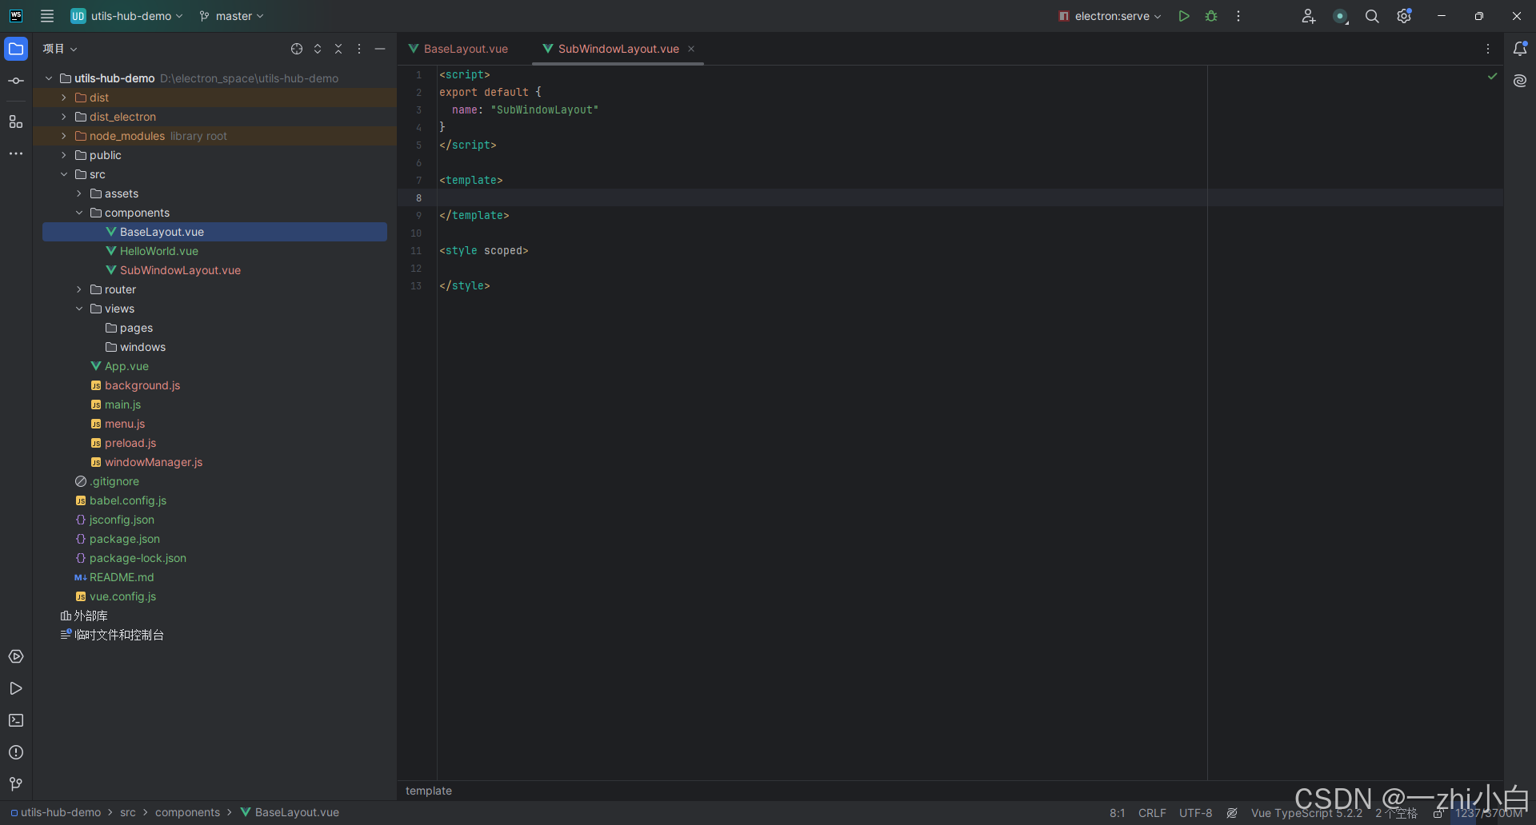Viewport: 1536px width, 825px height.
Task: Click UTF-8 encoding status
Action: click(x=1195, y=813)
